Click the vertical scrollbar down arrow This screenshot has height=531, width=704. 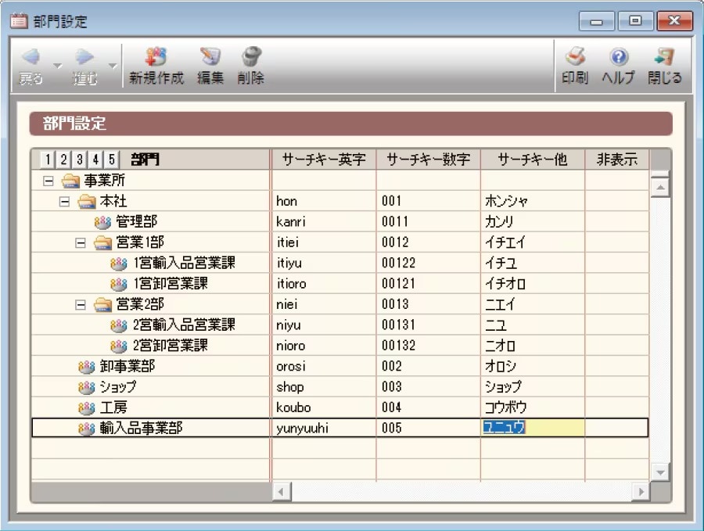(x=660, y=472)
